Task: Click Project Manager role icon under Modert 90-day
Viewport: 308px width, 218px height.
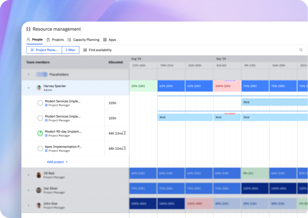Action: (46, 136)
